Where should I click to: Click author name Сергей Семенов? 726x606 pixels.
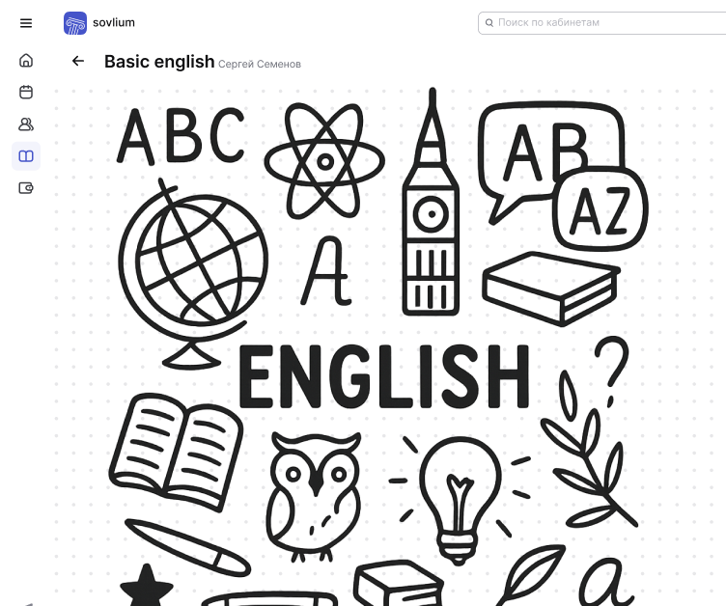[260, 64]
